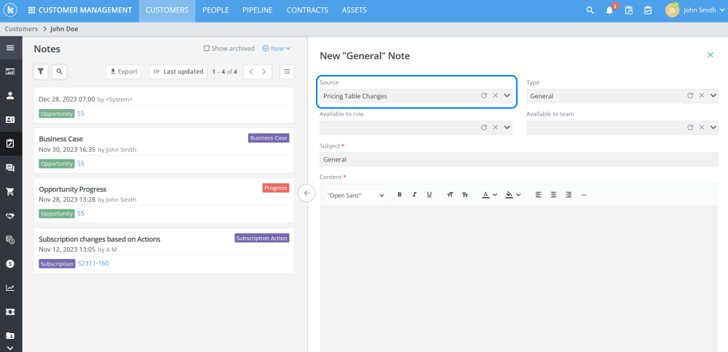Click the global search magnifier icon

[590, 10]
